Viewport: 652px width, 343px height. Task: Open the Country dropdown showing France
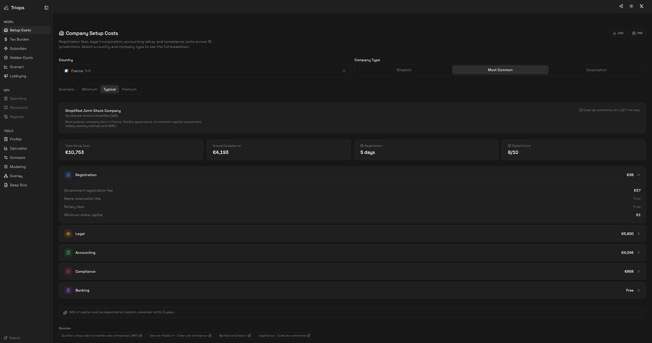coord(204,71)
